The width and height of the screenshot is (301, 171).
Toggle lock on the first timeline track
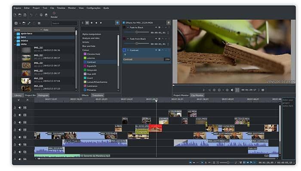click(x=15, y=107)
